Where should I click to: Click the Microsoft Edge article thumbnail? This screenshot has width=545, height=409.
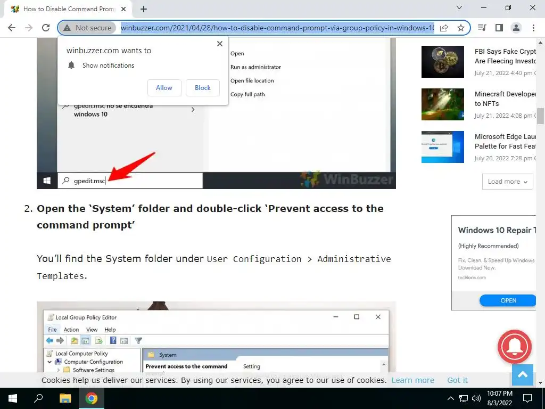(442, 147)
